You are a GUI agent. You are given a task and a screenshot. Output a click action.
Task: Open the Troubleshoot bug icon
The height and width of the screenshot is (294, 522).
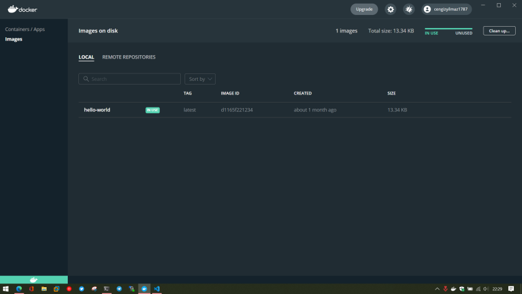point(408,9)
